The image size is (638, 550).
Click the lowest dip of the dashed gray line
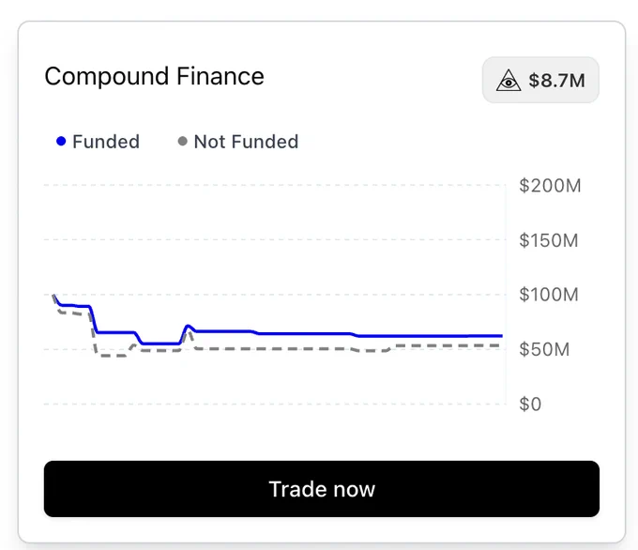(x=114, y=356)
